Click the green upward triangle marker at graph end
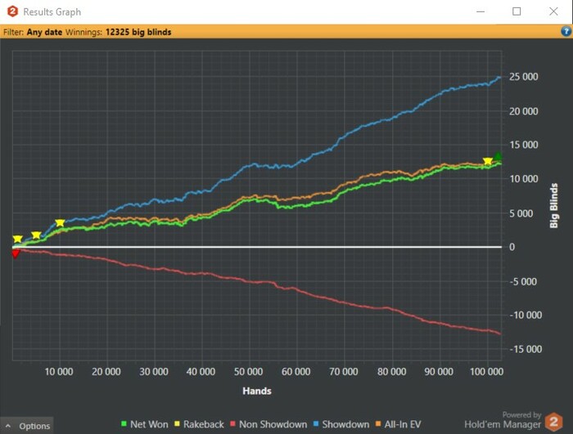The width and height of the screenshot is (573, 434). [498, 156]
